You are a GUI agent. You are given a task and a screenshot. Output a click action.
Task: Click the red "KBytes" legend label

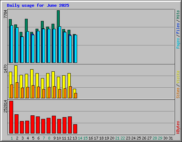pyautogui.click(x=178, y=127)
